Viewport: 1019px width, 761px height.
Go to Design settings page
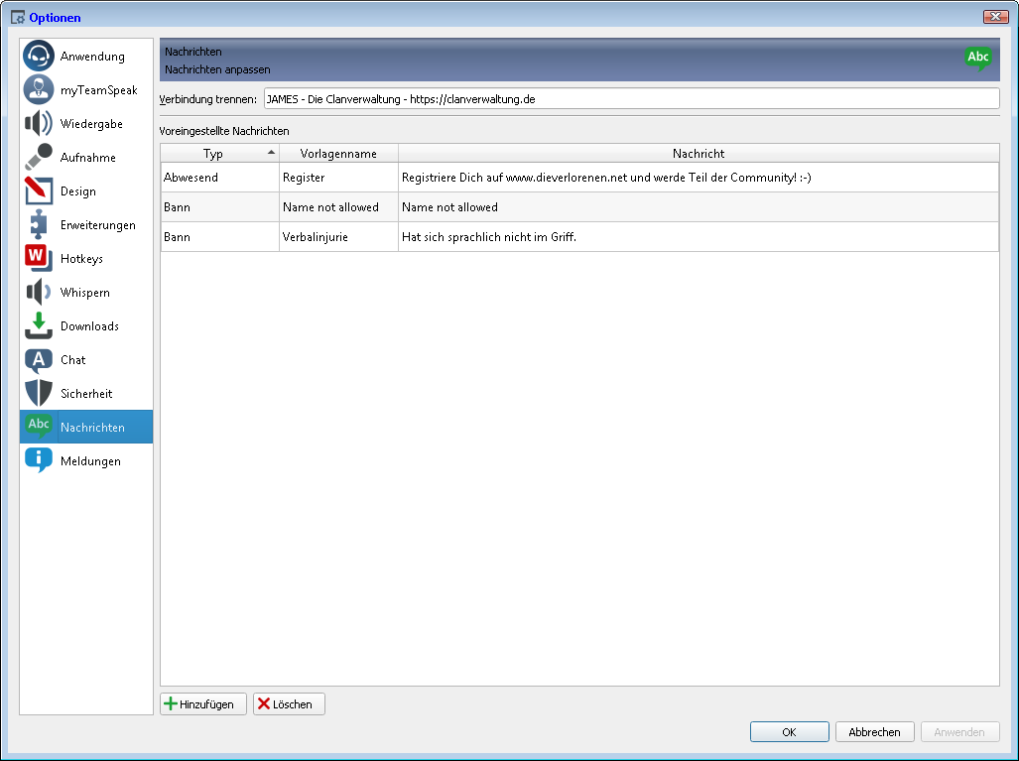[86, 191]
